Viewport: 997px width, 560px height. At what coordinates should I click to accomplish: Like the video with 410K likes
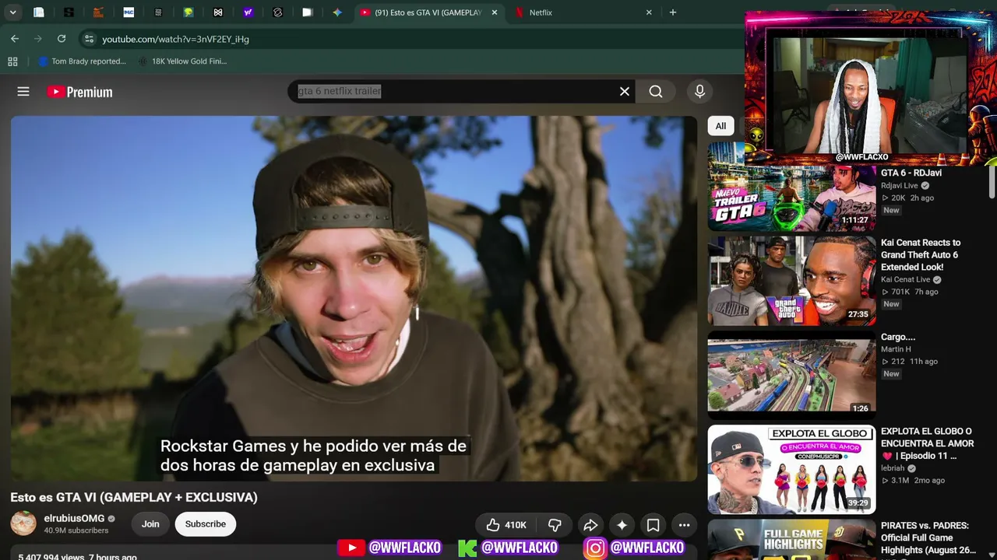tap(506, 525)
